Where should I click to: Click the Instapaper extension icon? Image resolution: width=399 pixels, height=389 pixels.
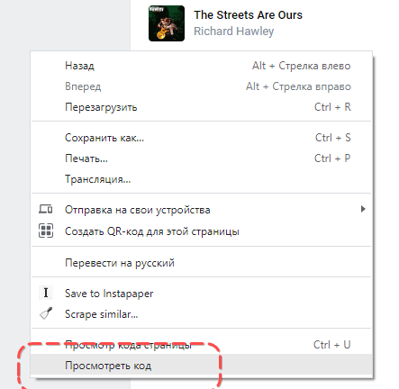pos(46,293)
